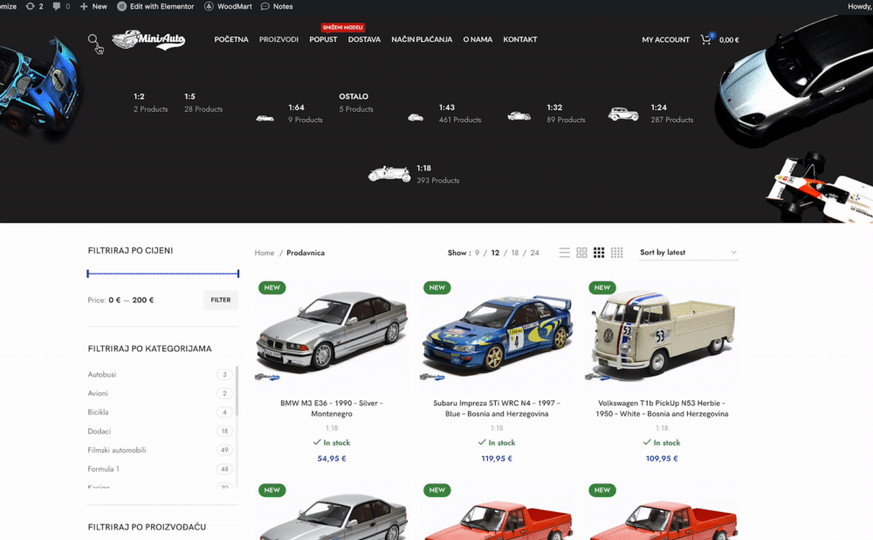This screenshot has height=540, width=873.
Task: Click Subaru Impreza STi WRC N4 title
Action: tap(497, 408)
